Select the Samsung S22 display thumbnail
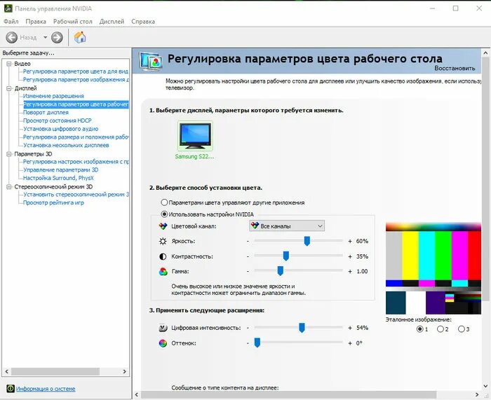Screen dimensions: 491x400 pyautogui.click(x=195, y=137)
